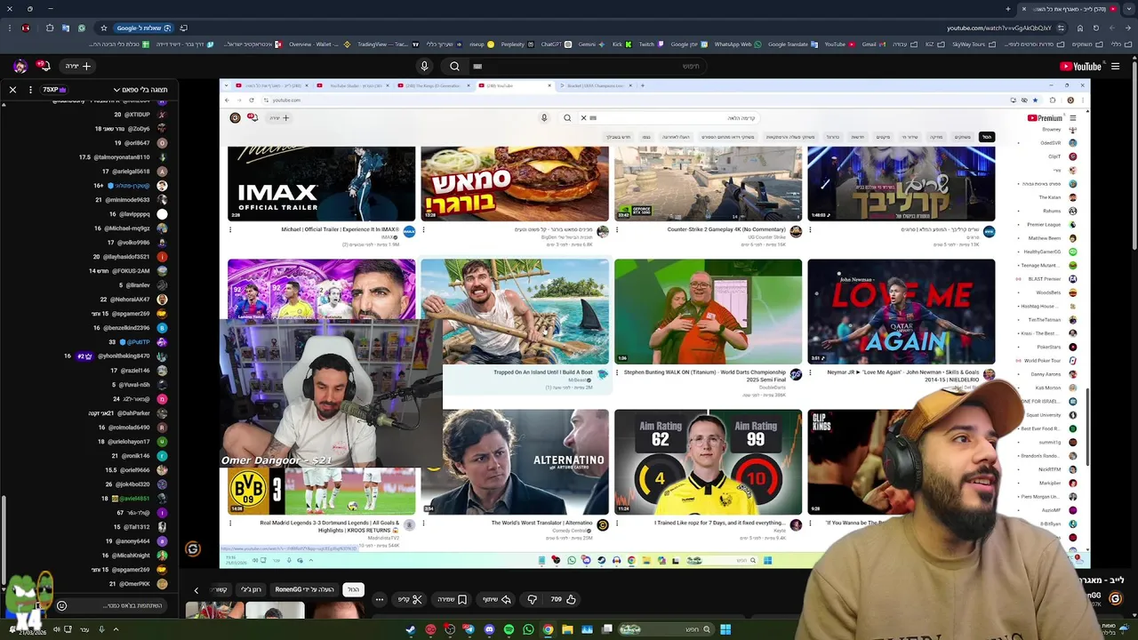Open options menu for Michael Official Trailer video
Screen dimensions: 1138x640
tap(230, 229)
